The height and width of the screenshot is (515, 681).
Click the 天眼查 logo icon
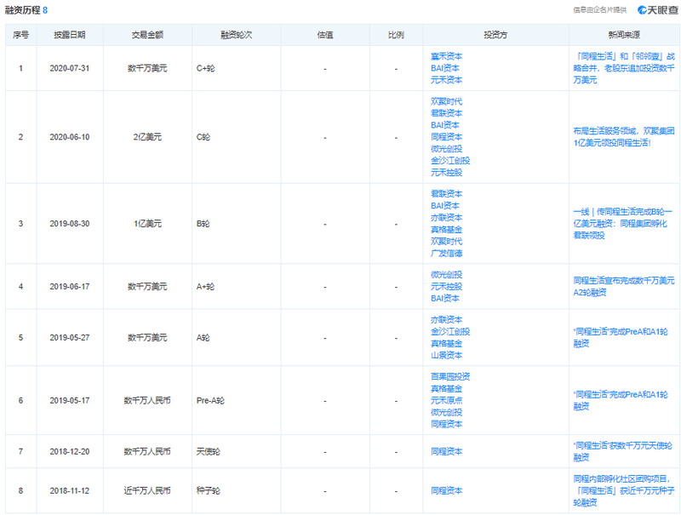(x=643, y=10)
